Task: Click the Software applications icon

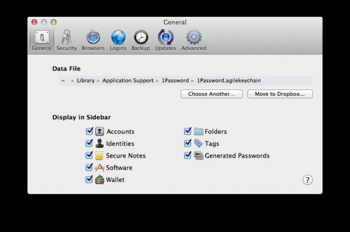Action: [x=100, y=167]
